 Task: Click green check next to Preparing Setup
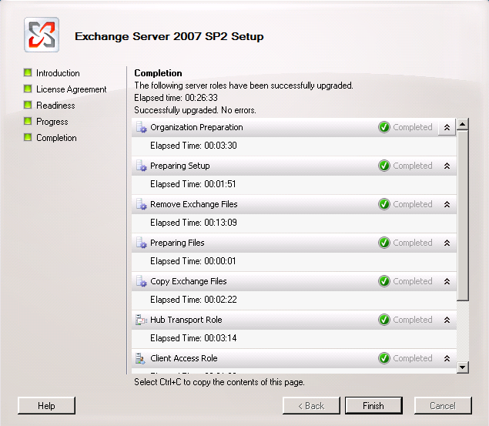point(384,166)
